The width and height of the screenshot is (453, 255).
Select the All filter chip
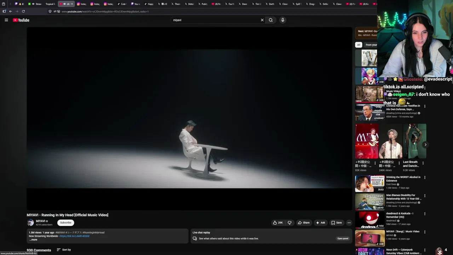[359, 45]
